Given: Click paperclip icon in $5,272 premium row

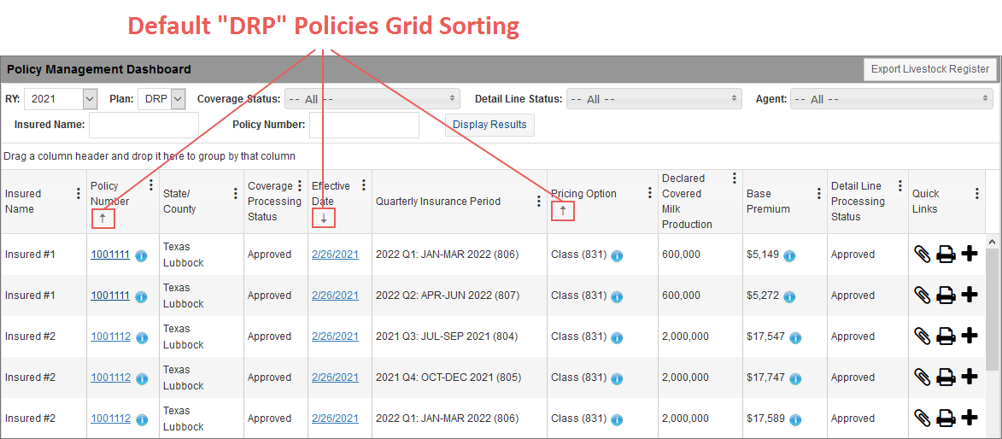Looking at the screenshot, I should point(922,296).
